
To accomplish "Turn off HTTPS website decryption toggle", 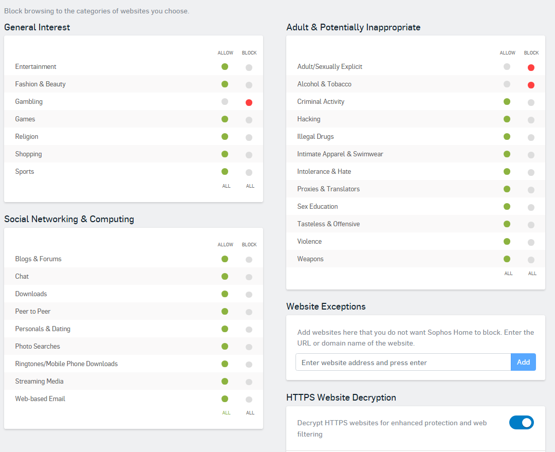I will [x=521, y=423].
